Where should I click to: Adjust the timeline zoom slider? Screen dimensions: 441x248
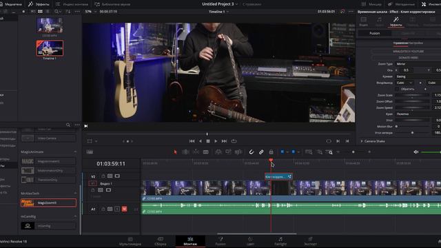pos(353,152)
